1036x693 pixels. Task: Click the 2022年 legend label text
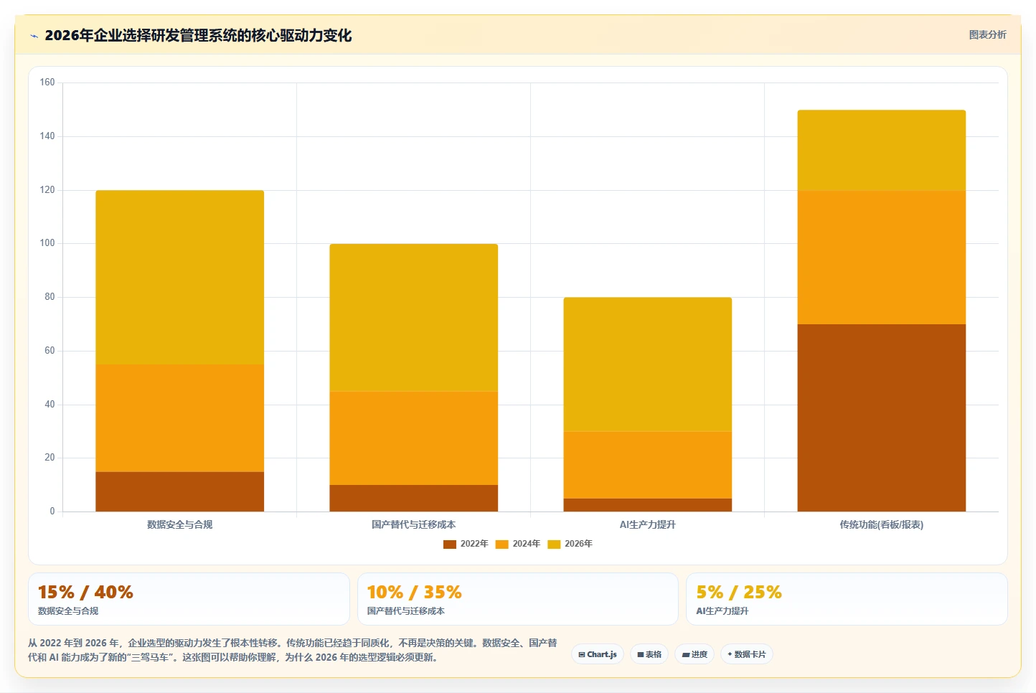tap(474, 544)
